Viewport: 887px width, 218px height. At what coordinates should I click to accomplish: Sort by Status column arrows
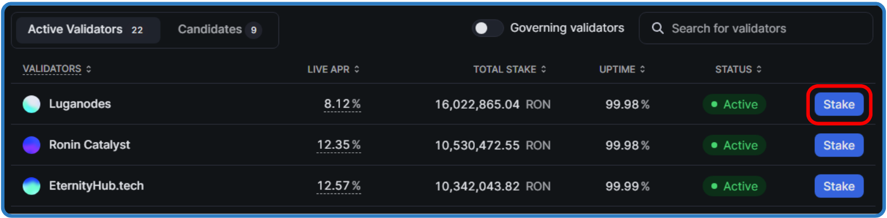pyautogui.click(x=759, y=69)
